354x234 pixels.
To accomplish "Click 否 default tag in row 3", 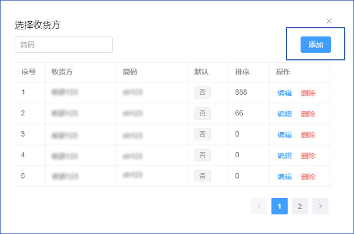I will click(x=202, y=134).
